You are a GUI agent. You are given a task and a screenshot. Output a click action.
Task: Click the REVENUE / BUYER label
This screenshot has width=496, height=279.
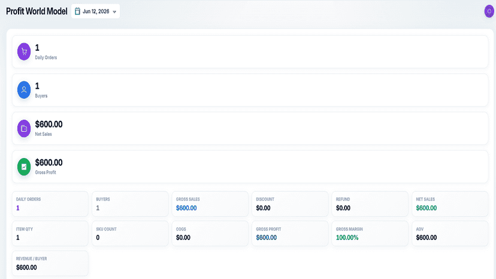[31, 259]
